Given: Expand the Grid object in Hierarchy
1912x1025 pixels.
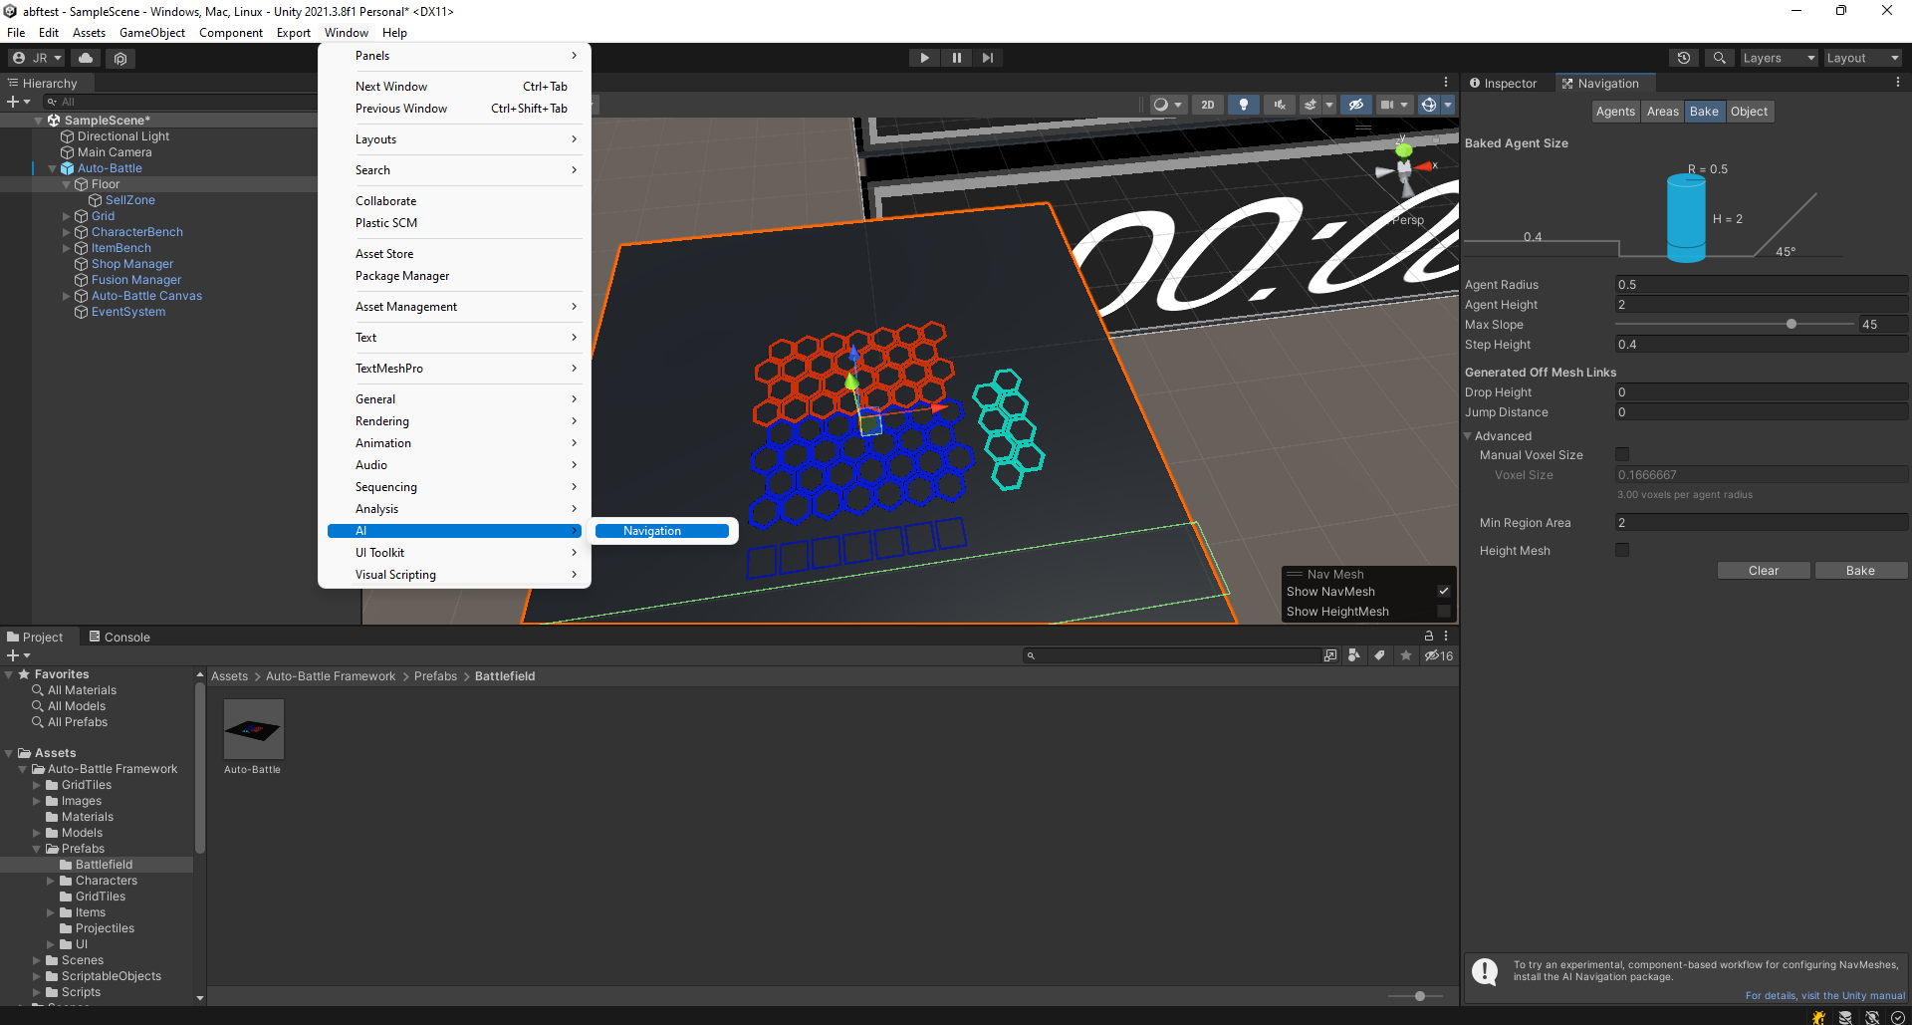Looking at the screenshot, I should point(67,216).
